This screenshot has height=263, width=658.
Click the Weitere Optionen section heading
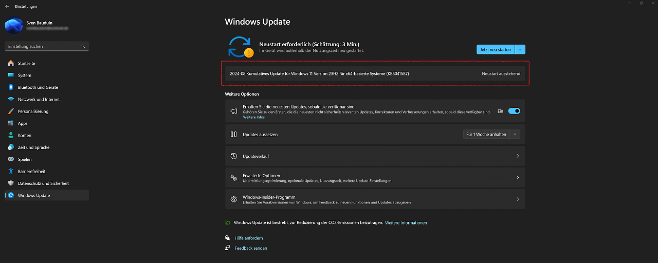coord(242,94)
